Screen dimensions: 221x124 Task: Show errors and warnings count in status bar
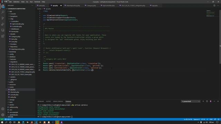(8, 120)
